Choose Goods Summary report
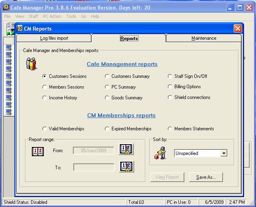Viewport: 256px width, 207px height. click(x=123, y=98)
